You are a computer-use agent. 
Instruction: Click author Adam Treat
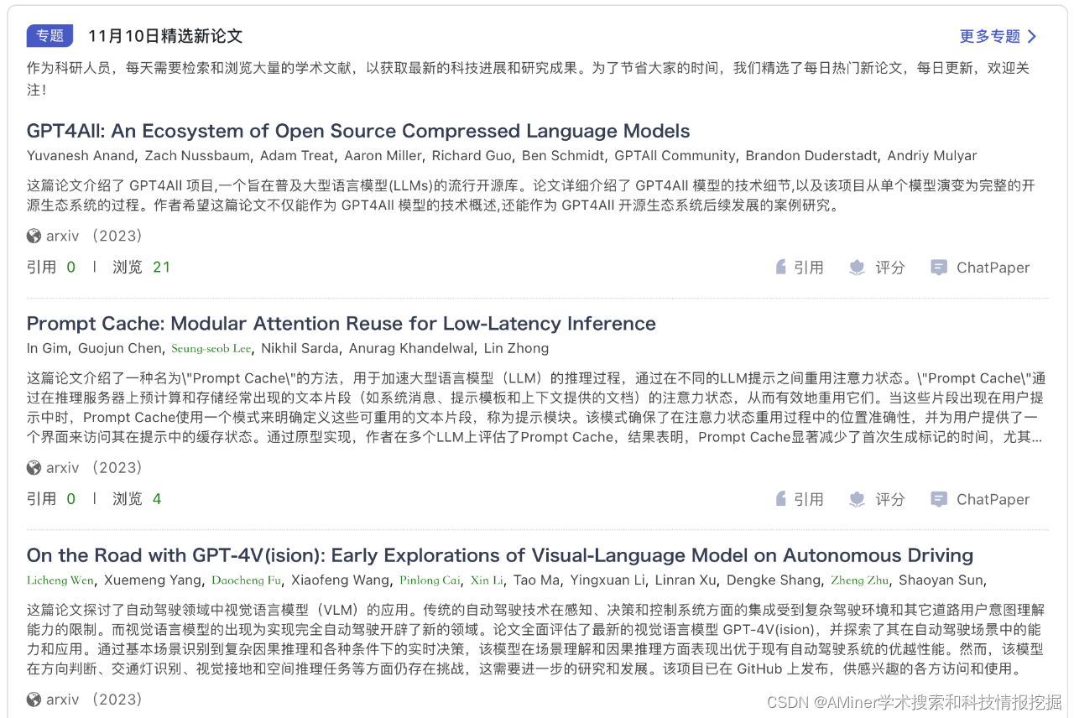pos(296,155)
